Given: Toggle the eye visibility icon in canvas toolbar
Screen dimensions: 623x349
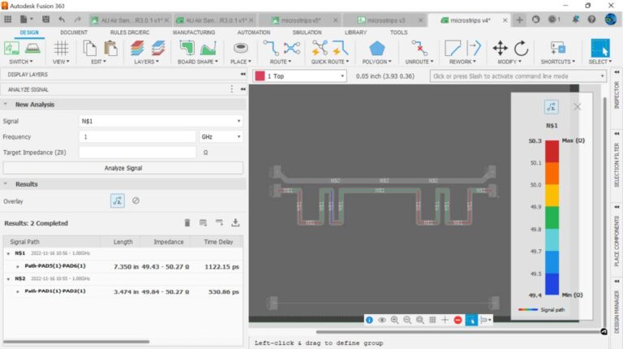Looking at the screenshot, I should tap(382, 320).
